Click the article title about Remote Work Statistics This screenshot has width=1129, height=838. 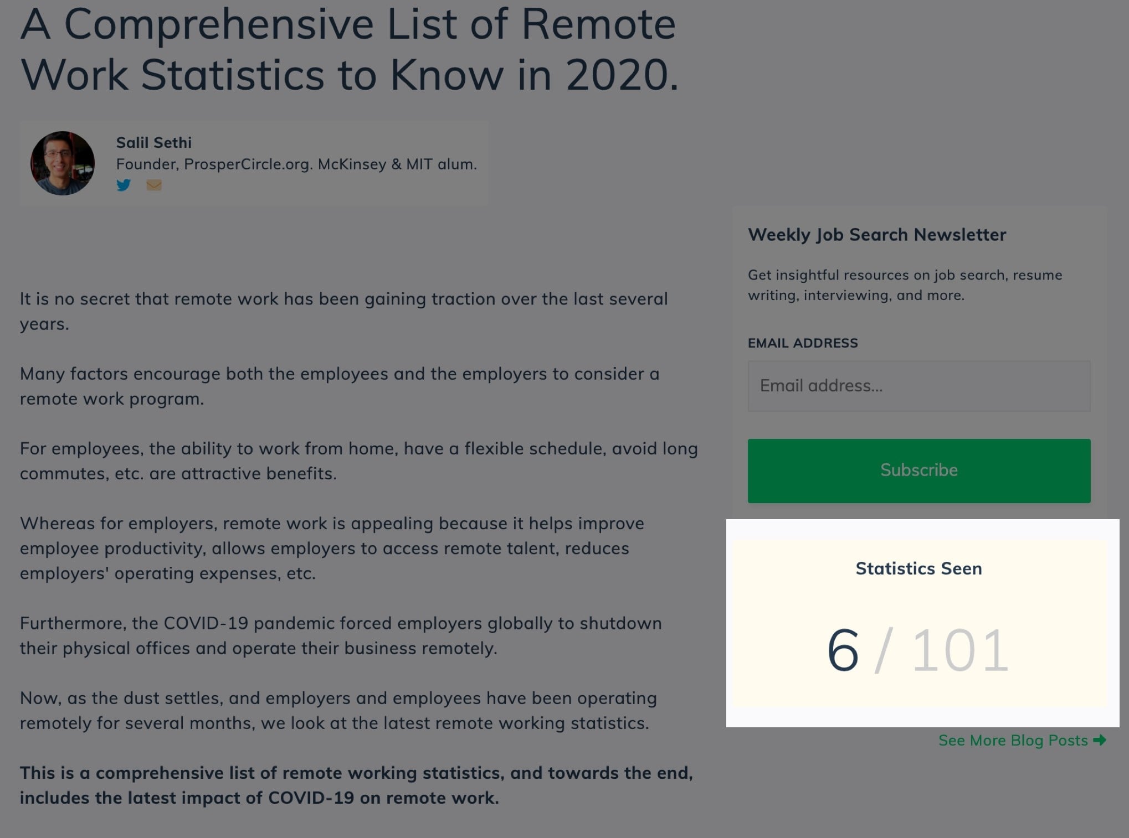[x=349, y=49]
